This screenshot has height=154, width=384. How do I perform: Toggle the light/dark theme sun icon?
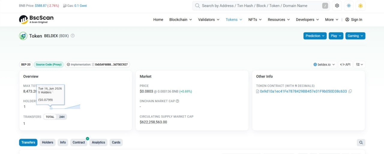point(349,6)
